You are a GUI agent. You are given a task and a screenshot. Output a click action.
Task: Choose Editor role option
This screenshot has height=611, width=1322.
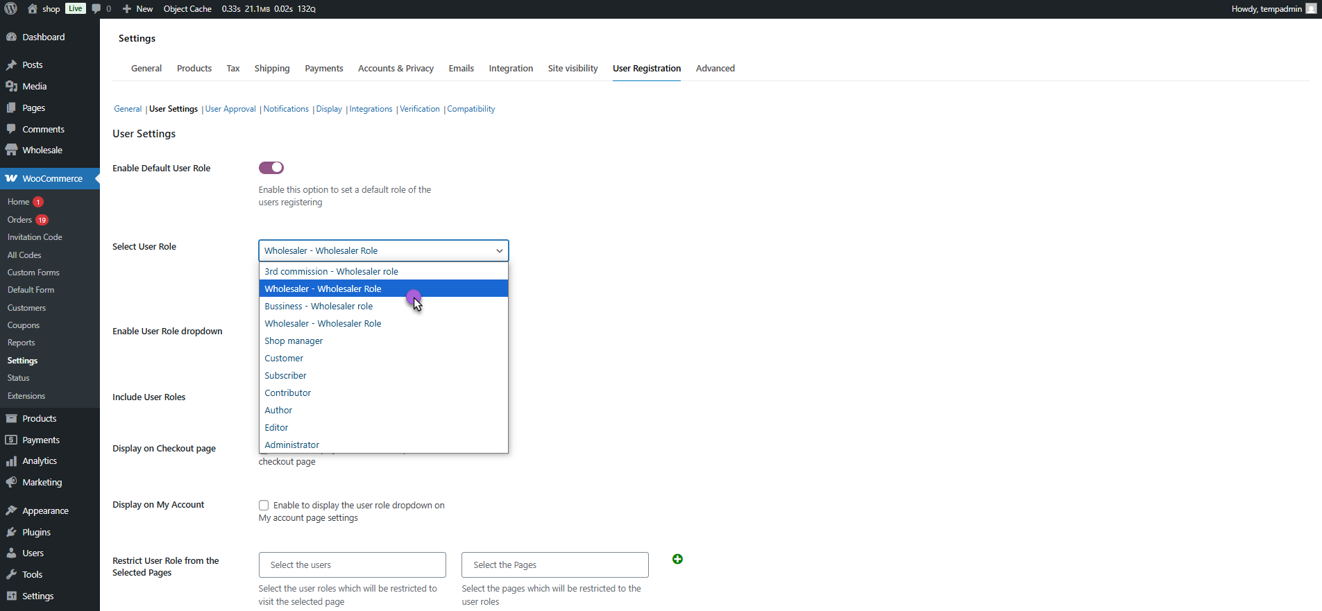click(x=384, y=427)
